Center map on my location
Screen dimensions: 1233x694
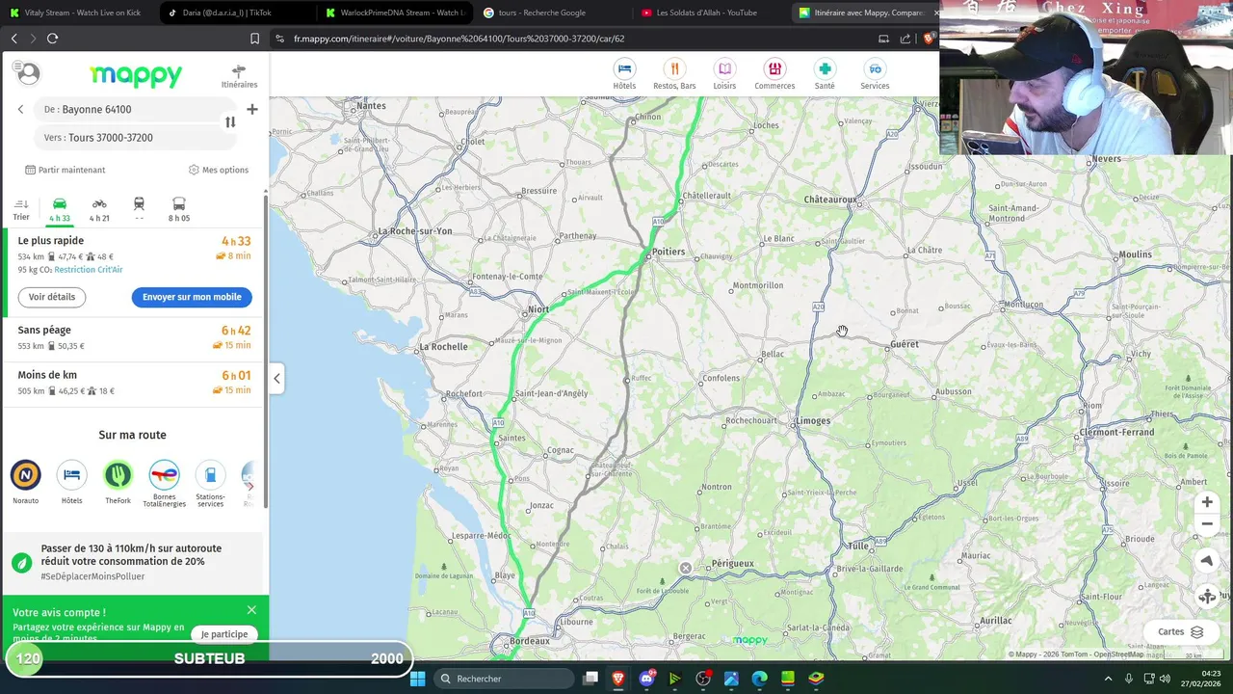[x=1207, y=561]
